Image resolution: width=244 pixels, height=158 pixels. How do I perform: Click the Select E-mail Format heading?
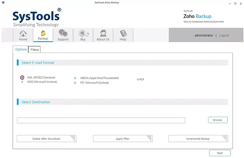38,63
